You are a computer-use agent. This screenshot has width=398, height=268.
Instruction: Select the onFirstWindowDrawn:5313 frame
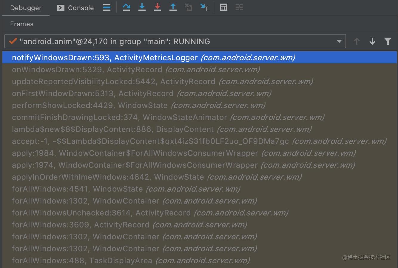click(x=200, y=93)
